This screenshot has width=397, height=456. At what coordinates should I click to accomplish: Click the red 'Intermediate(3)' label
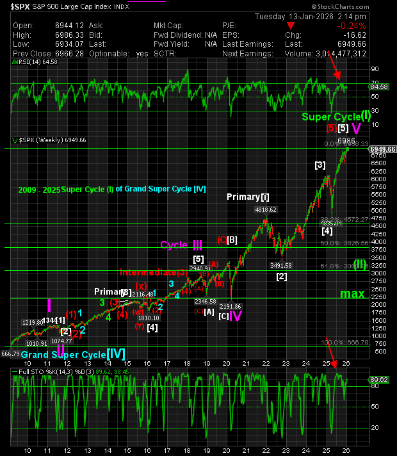[154, 272]
